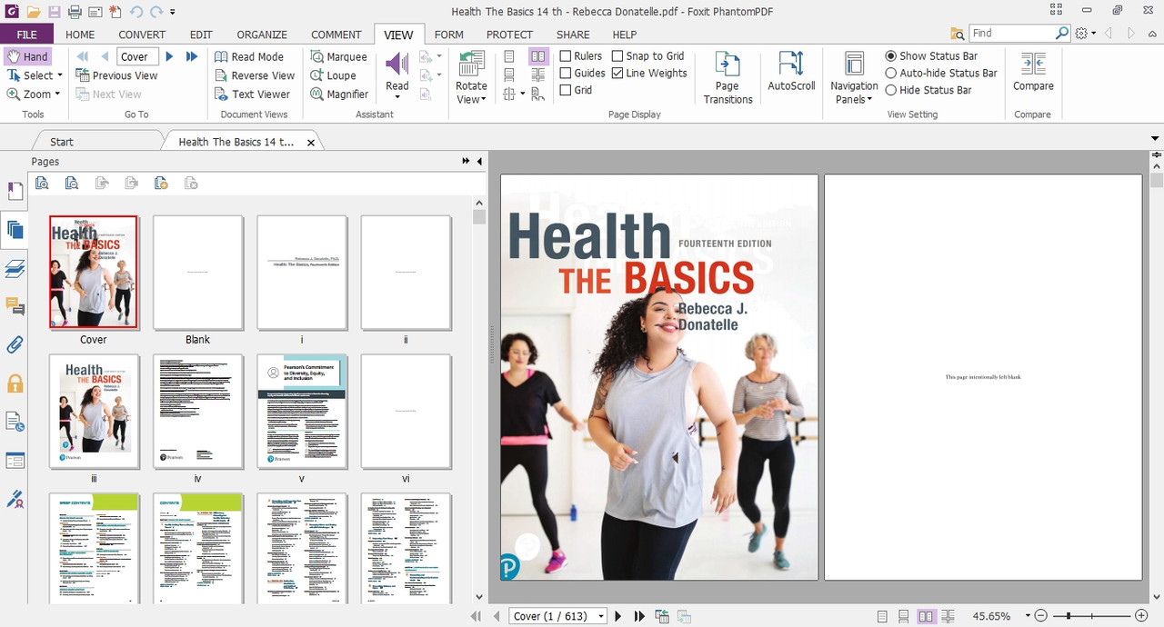Screen dimensions: 1164x627
Task: Open the FILE menu
Action: pyautogui.click(x=27, y=35)
